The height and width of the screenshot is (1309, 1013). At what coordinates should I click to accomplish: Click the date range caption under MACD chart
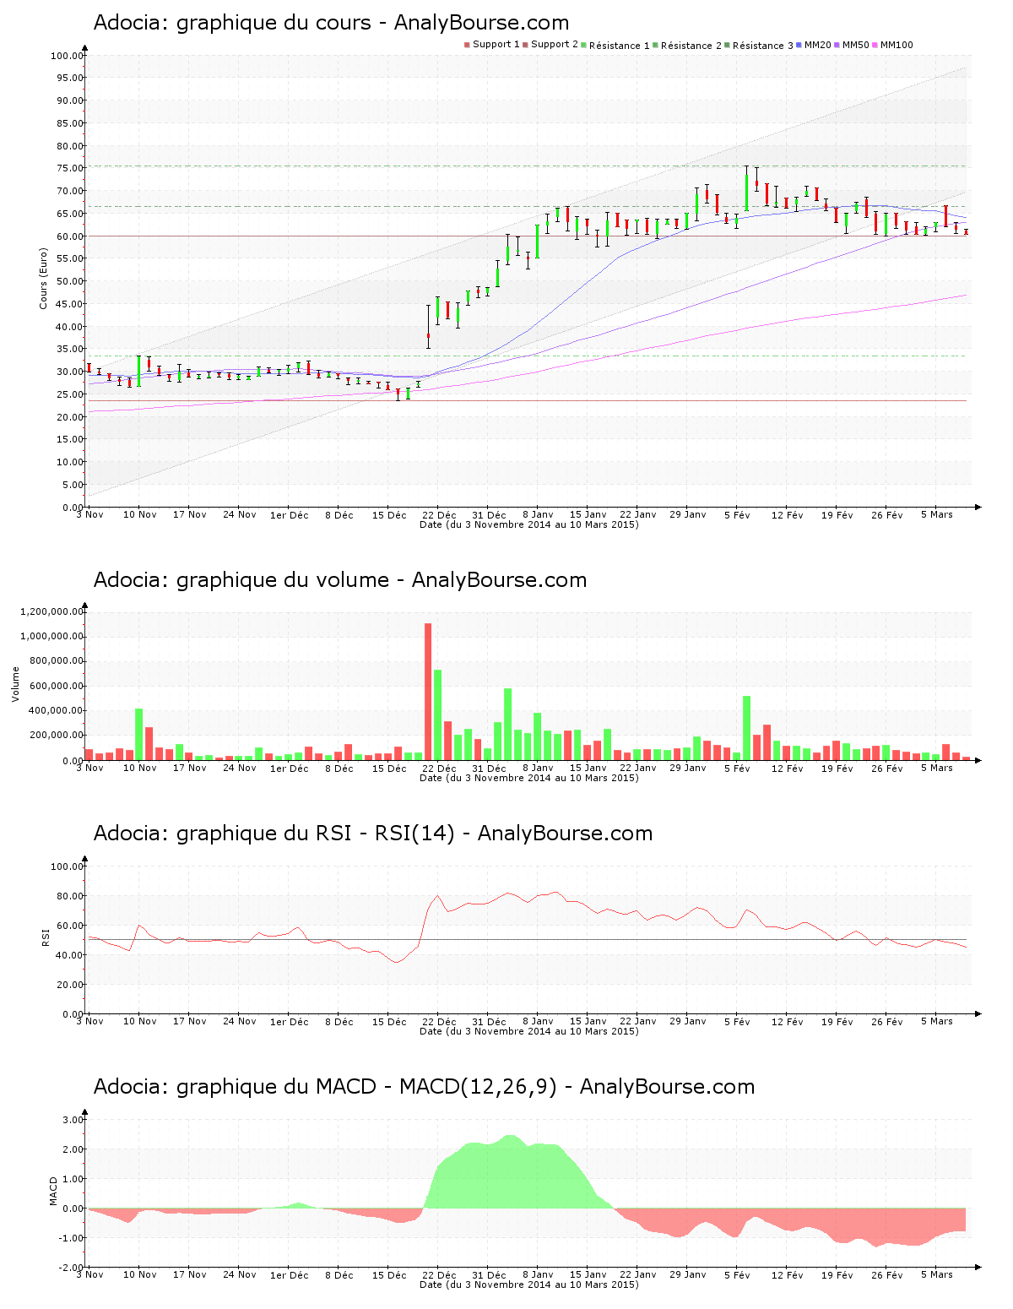tap(529, 1285)
